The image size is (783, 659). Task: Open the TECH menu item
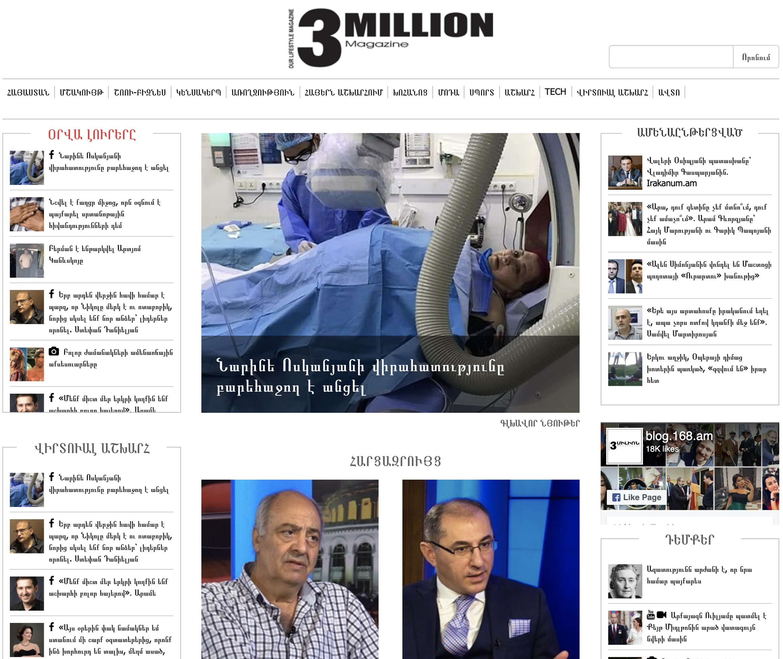click(x=555, y=92)
